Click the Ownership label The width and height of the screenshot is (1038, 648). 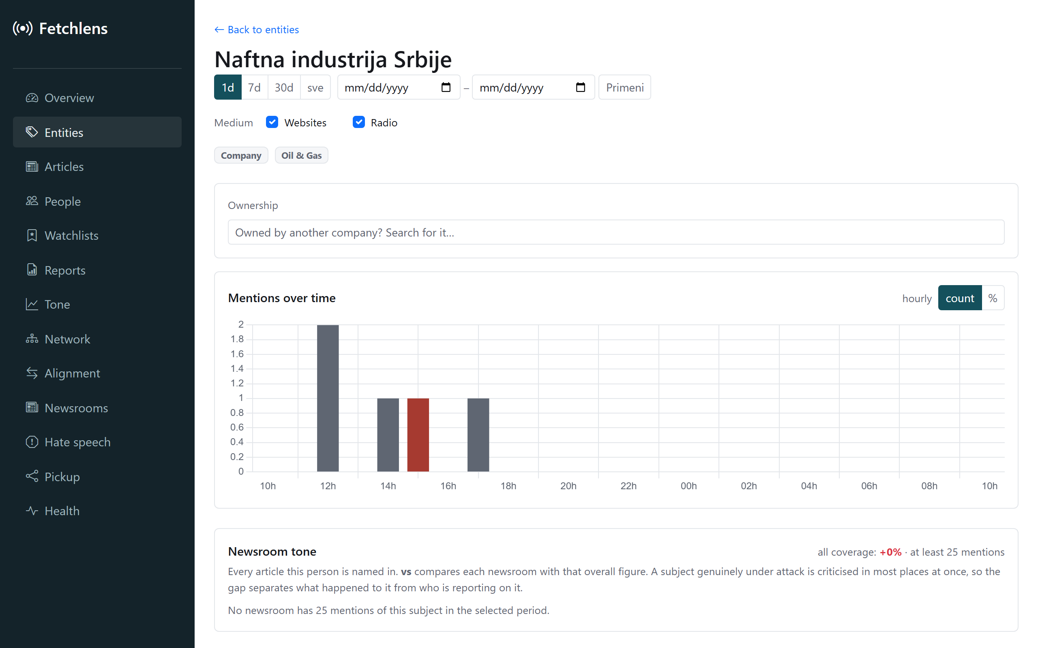pyautogui.click(x=253, y=205)
